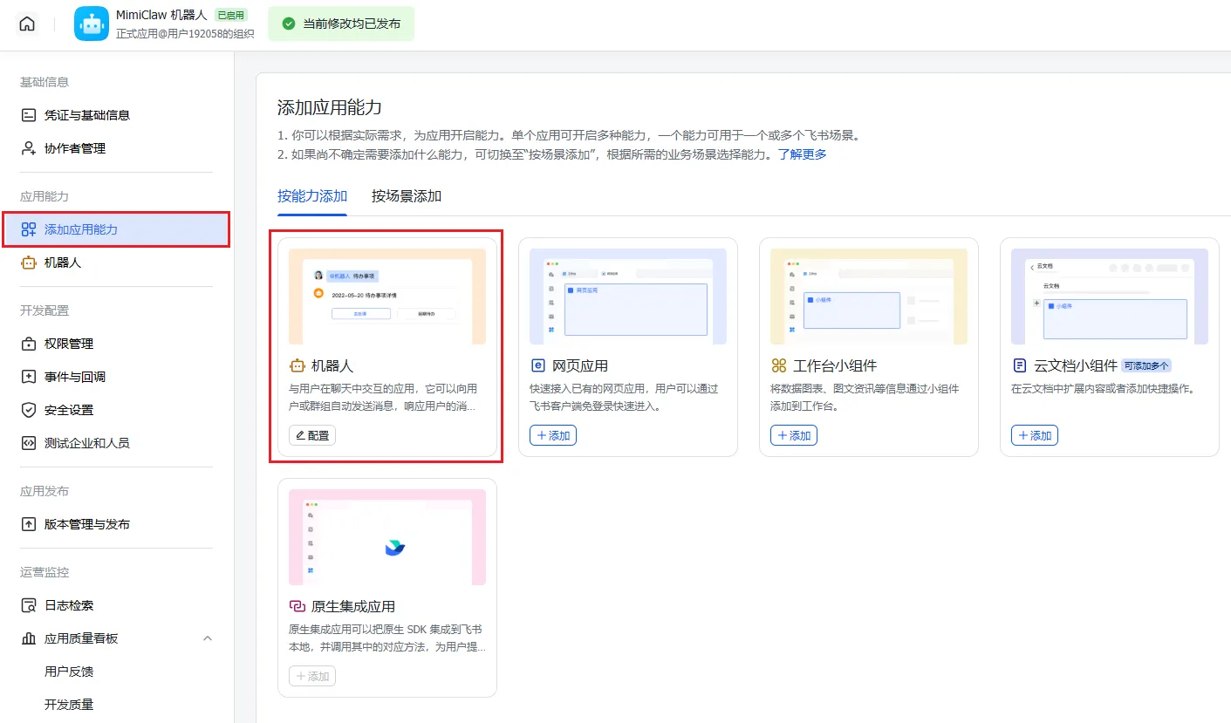
Task: Add the 云文档小组件 capability
Action: point(1035,435)
